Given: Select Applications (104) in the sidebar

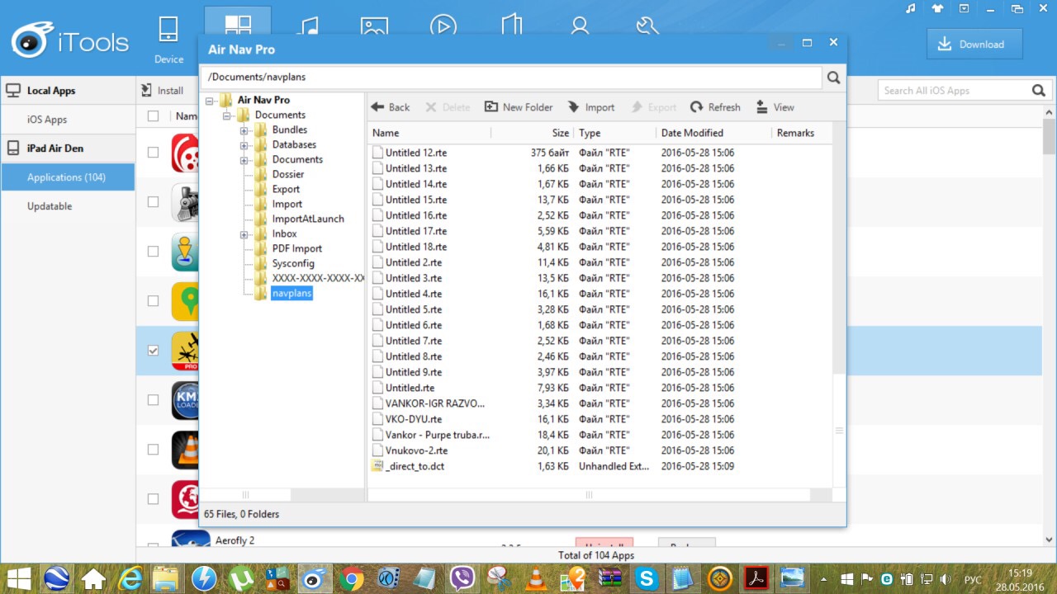Looking at the screenshot, I should [66, 177].
